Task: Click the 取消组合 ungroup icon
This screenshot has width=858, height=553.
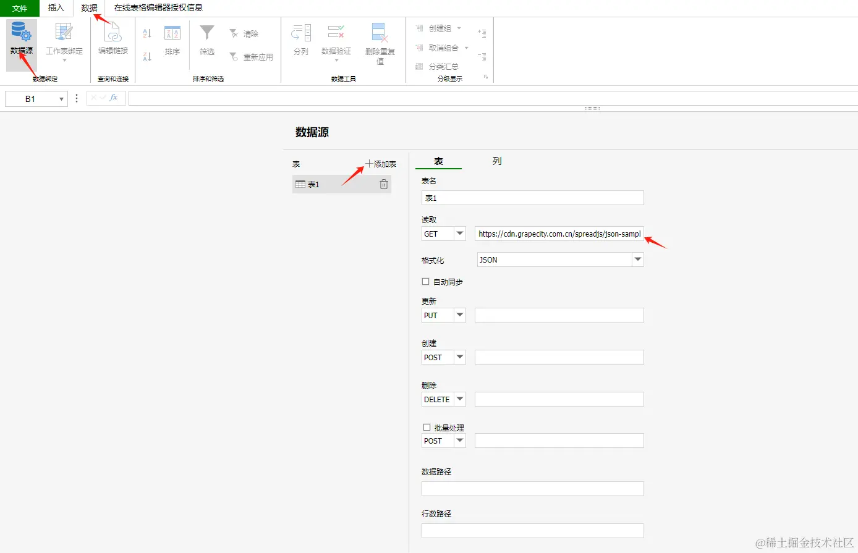Action: click(x=419, y=48)
